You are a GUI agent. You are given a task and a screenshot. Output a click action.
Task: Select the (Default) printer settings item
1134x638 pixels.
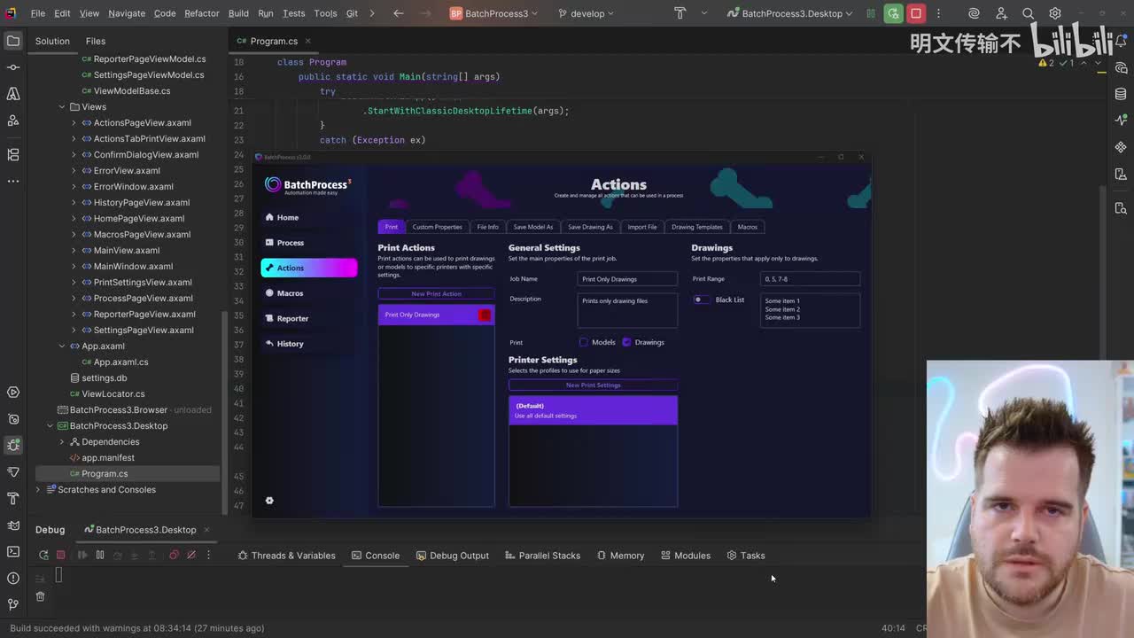coord(593,410)
